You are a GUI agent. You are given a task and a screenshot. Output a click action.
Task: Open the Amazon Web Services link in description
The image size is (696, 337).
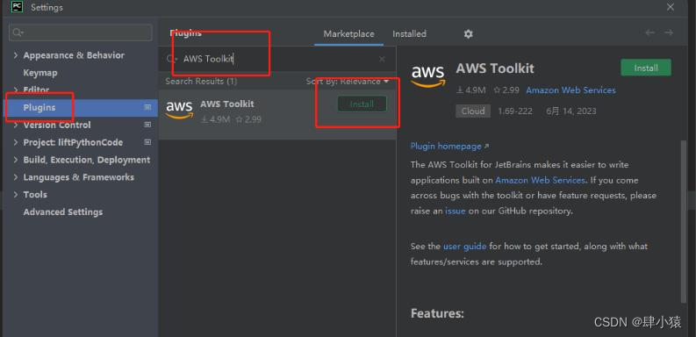[x=540, y=180]
